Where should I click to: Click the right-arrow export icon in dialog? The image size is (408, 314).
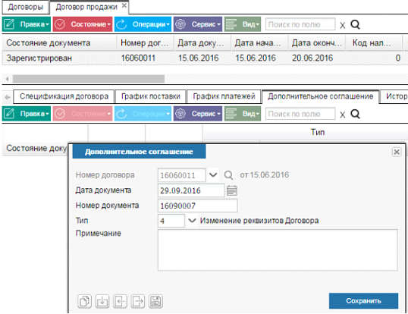138,301
